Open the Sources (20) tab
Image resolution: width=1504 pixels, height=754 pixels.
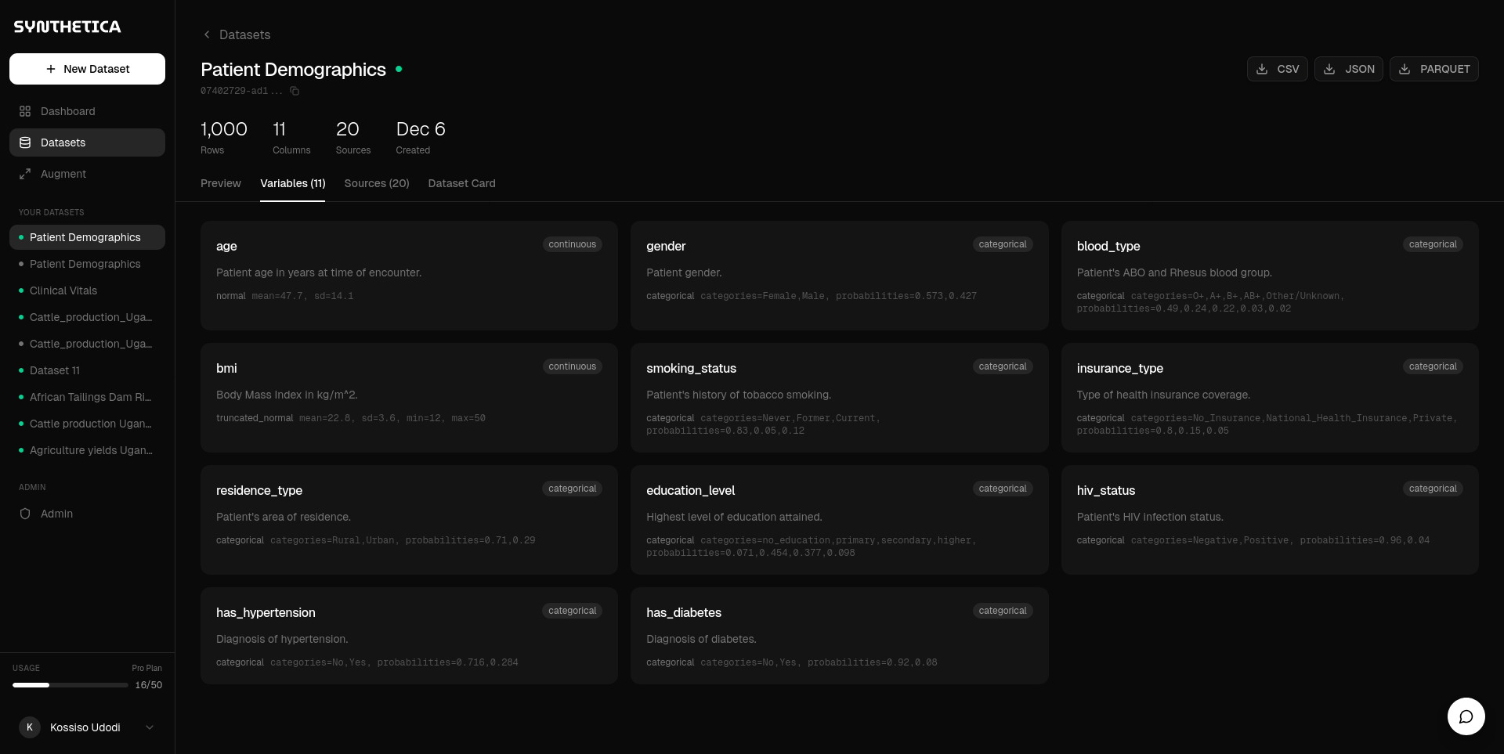point(377,183)
